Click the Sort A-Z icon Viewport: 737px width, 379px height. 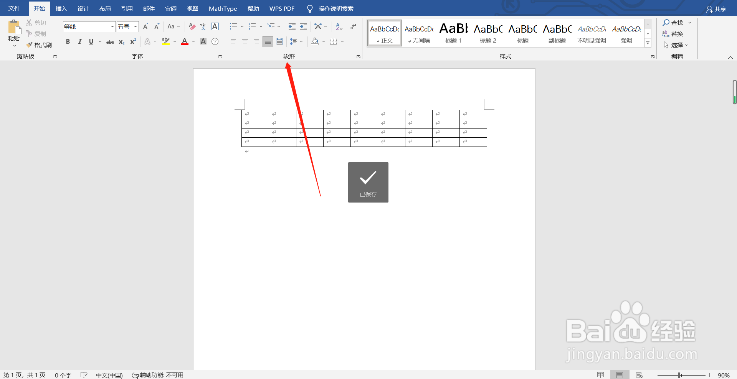coord(339,26)
